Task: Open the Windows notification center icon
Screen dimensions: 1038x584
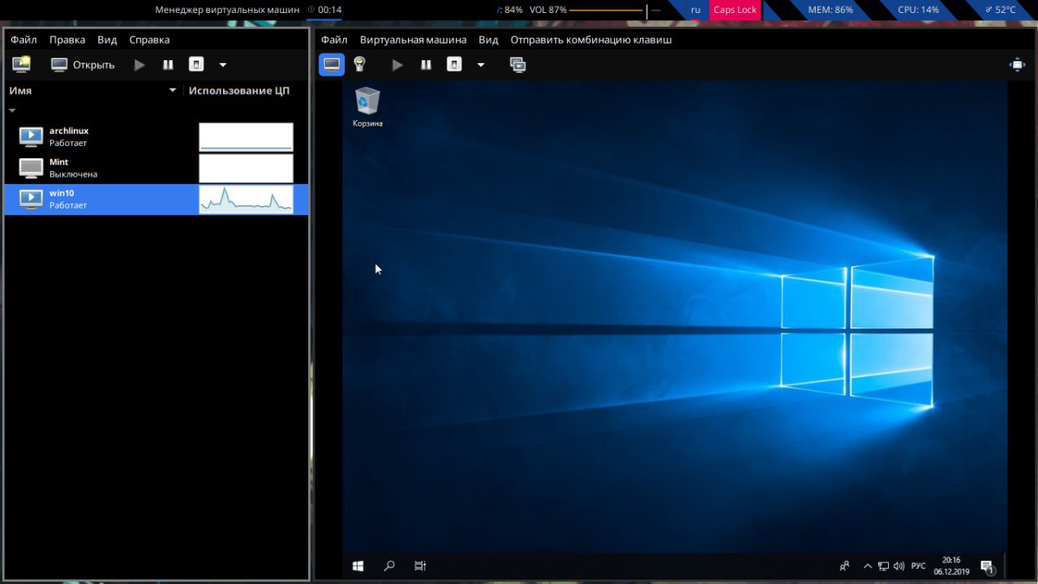Action: tap(987, 566)
